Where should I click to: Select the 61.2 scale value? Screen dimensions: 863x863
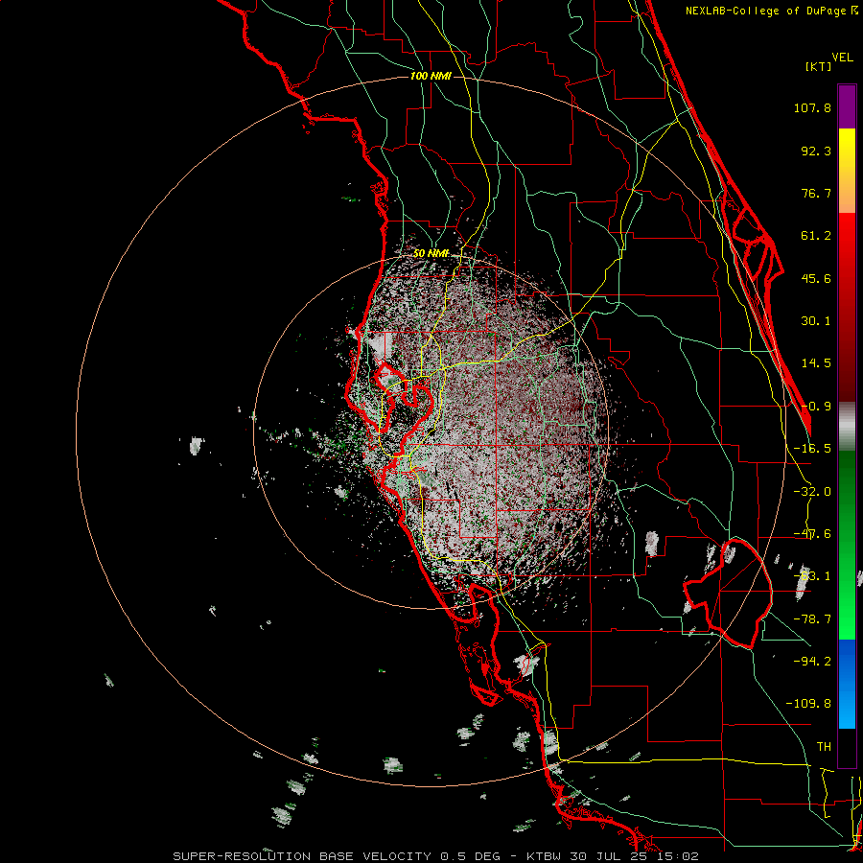coord(816,236)
